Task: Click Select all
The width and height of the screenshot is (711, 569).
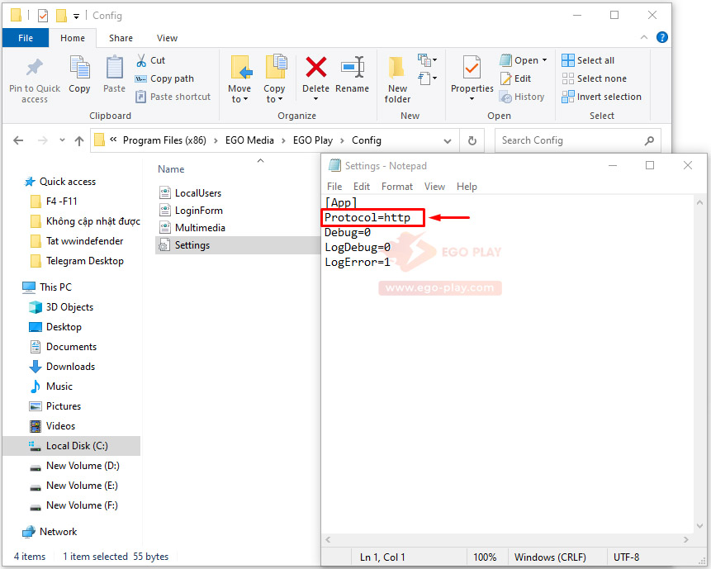Action: click(588, 60)
